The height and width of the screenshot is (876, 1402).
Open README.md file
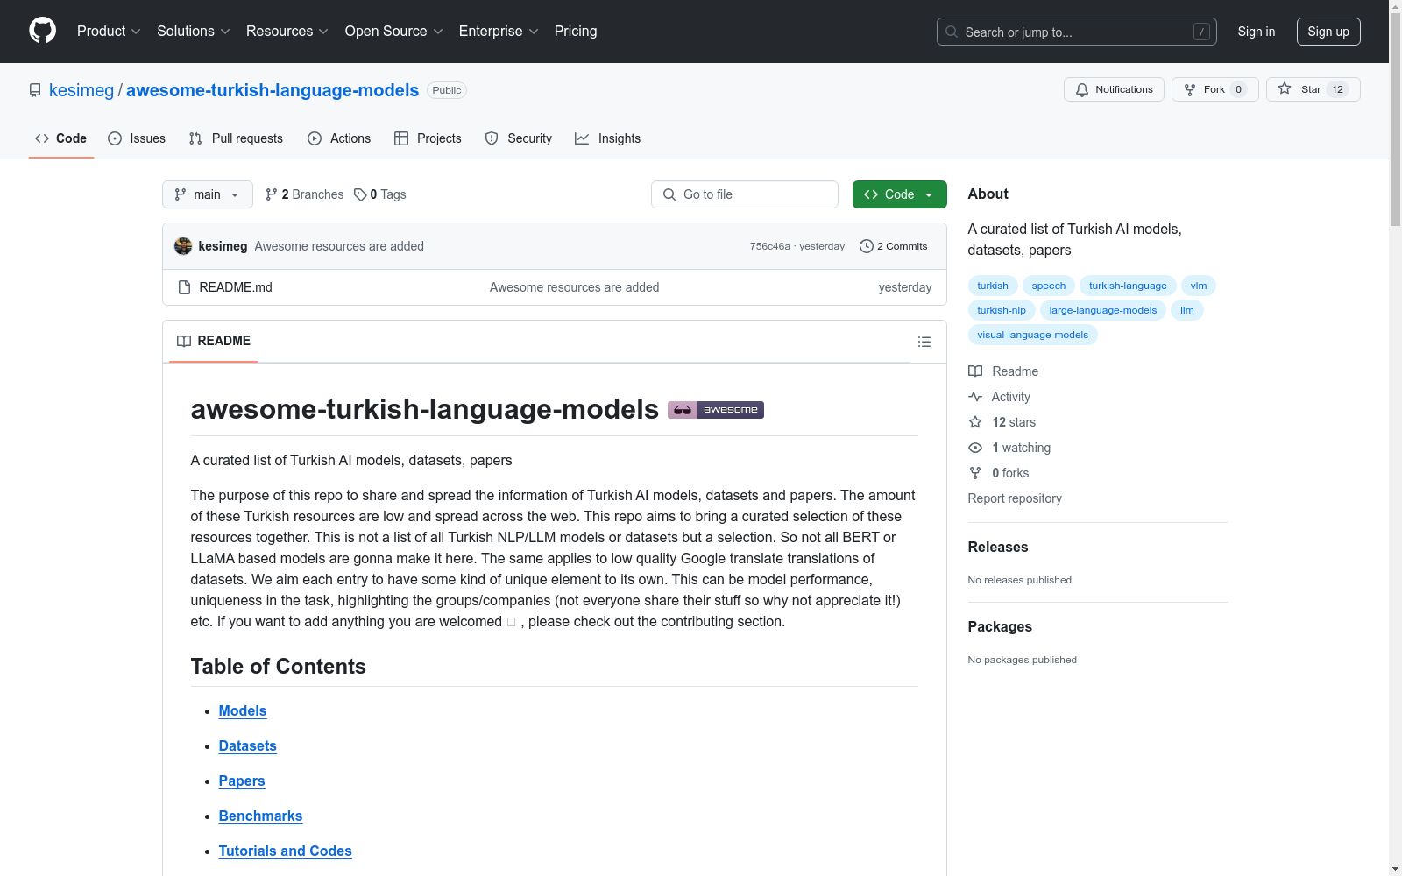coord(236,287)
